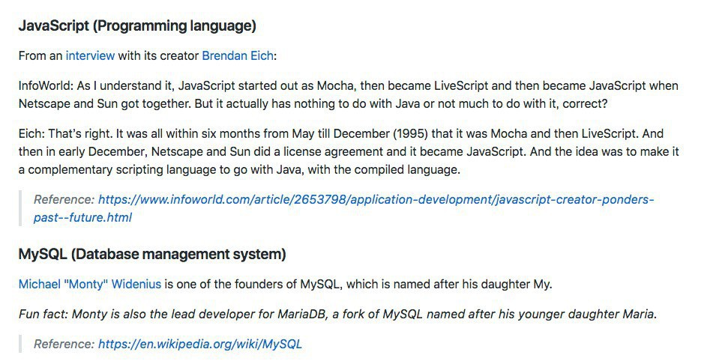The height and width of the screenshot is (361, 704).
Task: Click "Reference:" label before the Wikipedia URL
Action: pos(64,345)
